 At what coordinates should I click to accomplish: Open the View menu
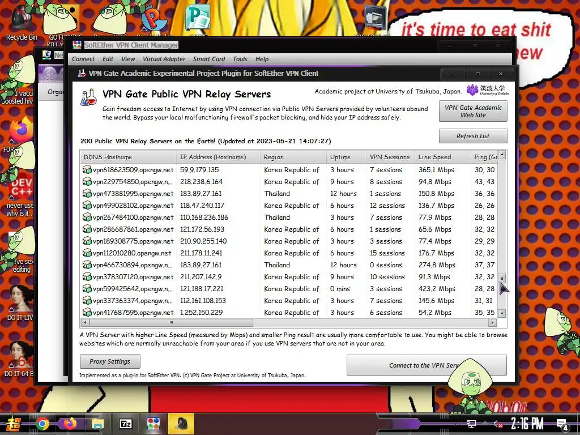[128, 59]
